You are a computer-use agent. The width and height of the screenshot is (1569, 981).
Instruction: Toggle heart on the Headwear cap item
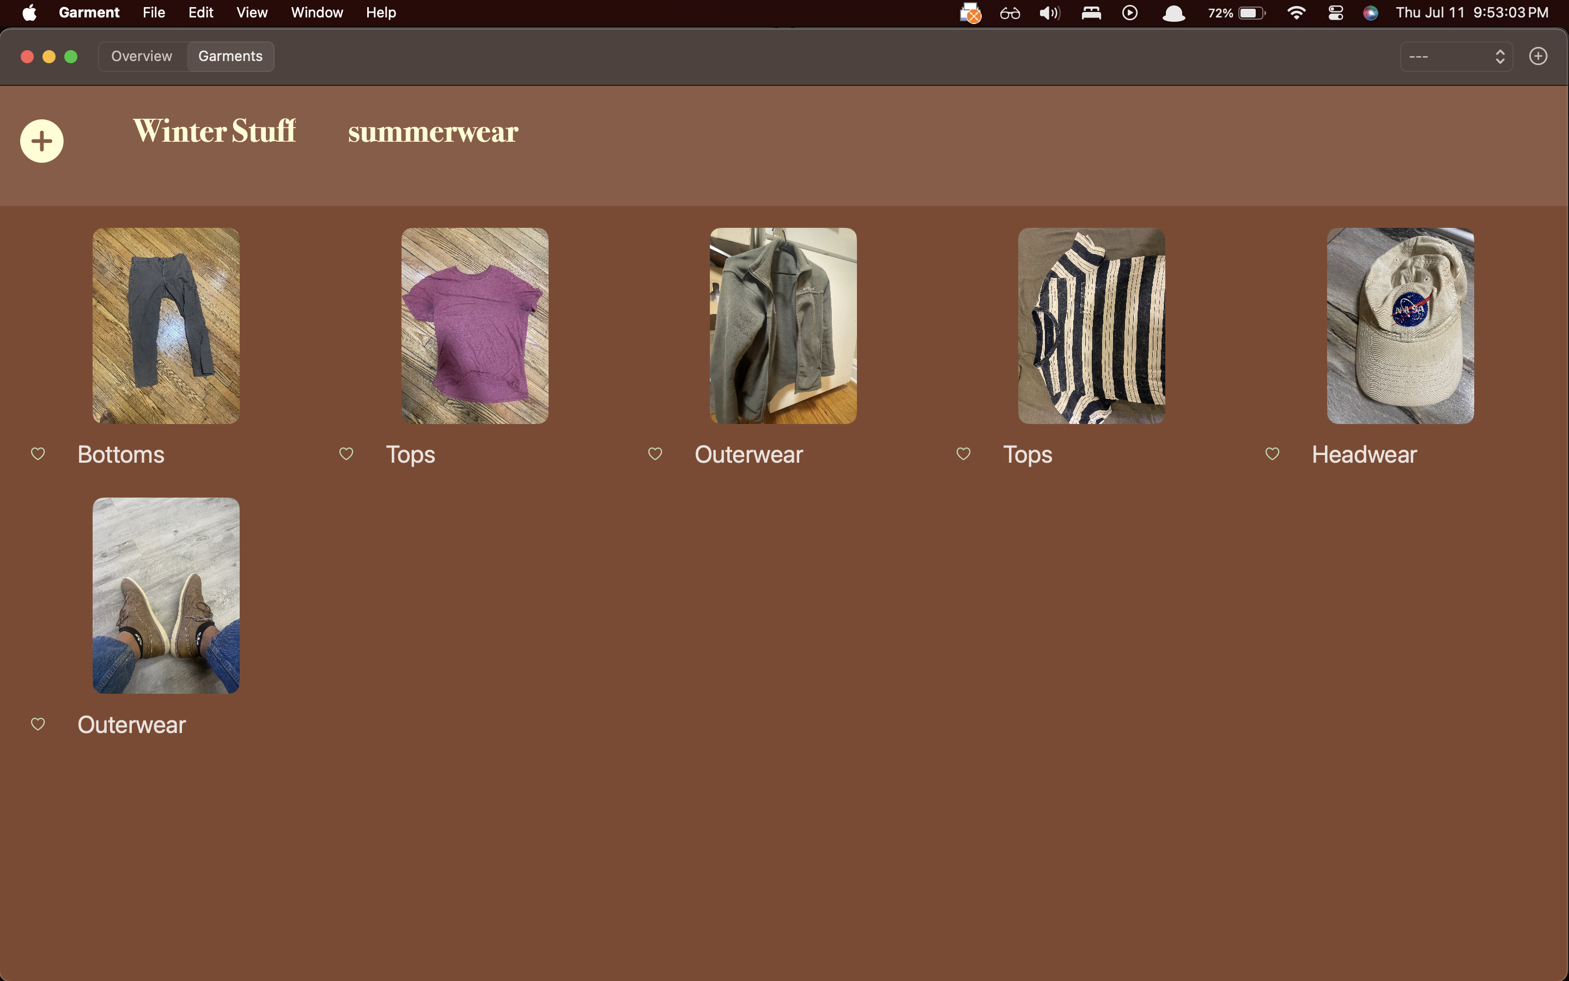click(x=1272, y=454)
